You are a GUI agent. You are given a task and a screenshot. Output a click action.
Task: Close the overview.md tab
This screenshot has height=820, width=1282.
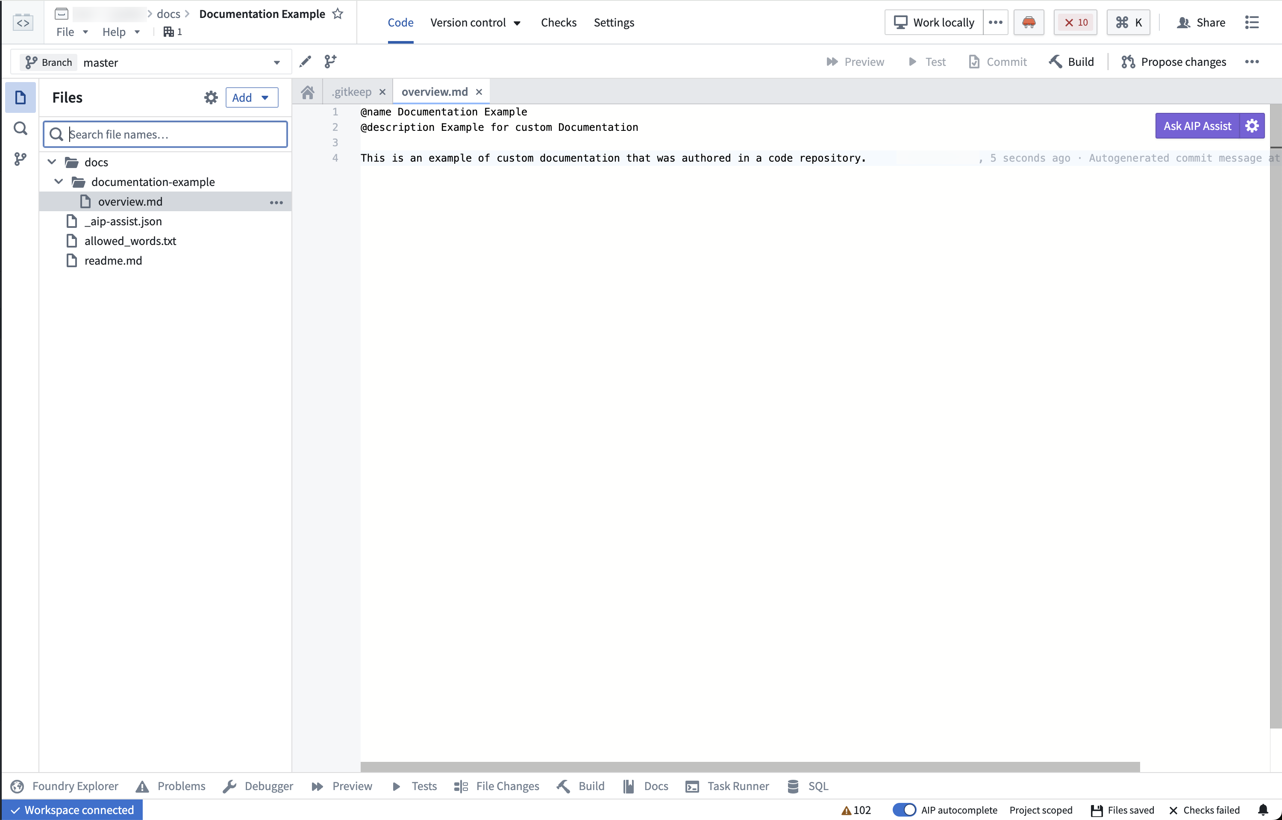pos(479,91)
